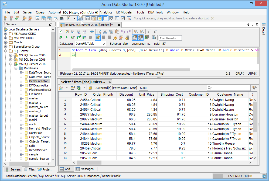Click the Max Results input field
This screenshot has height=181, width=269.
click(170, 38)
